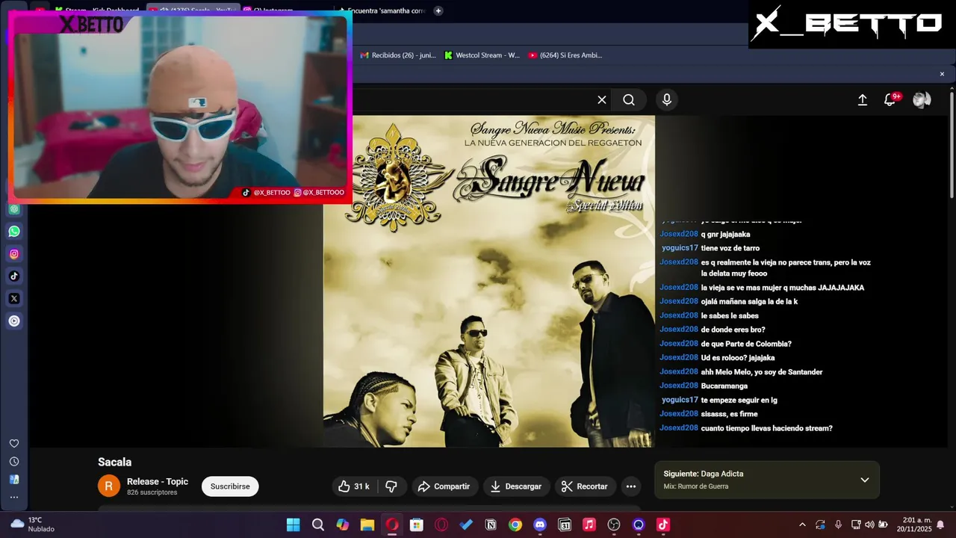Open Windows taskbar search

pyautogui.click(x=318, y=525)
